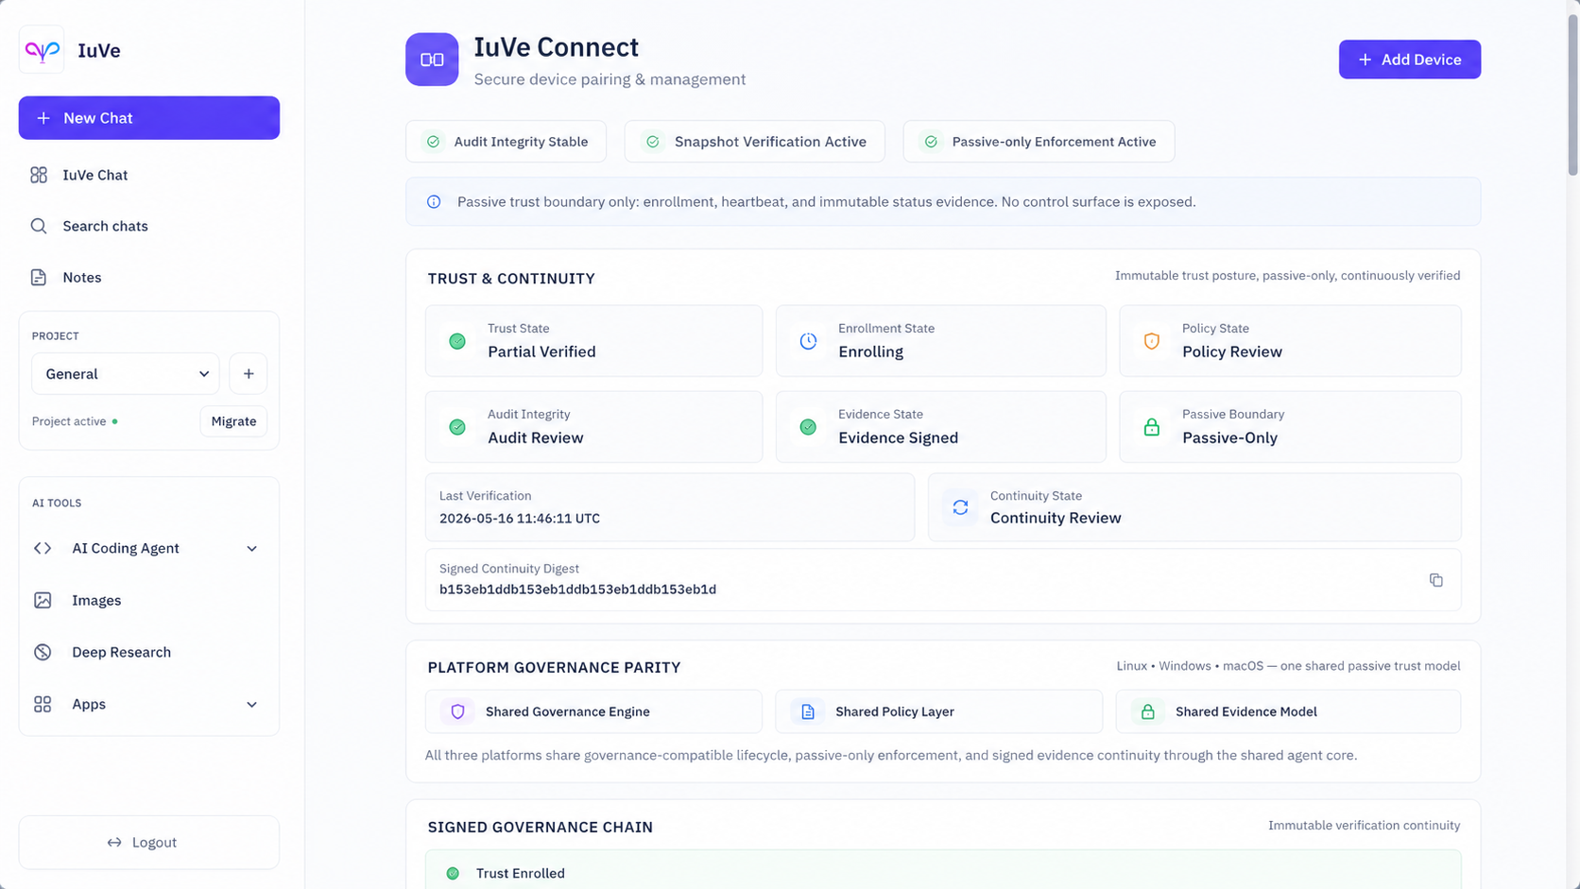Click the info icon in passive trust banner
This screenshot has width=1580, height=889.
click(434, 202)
